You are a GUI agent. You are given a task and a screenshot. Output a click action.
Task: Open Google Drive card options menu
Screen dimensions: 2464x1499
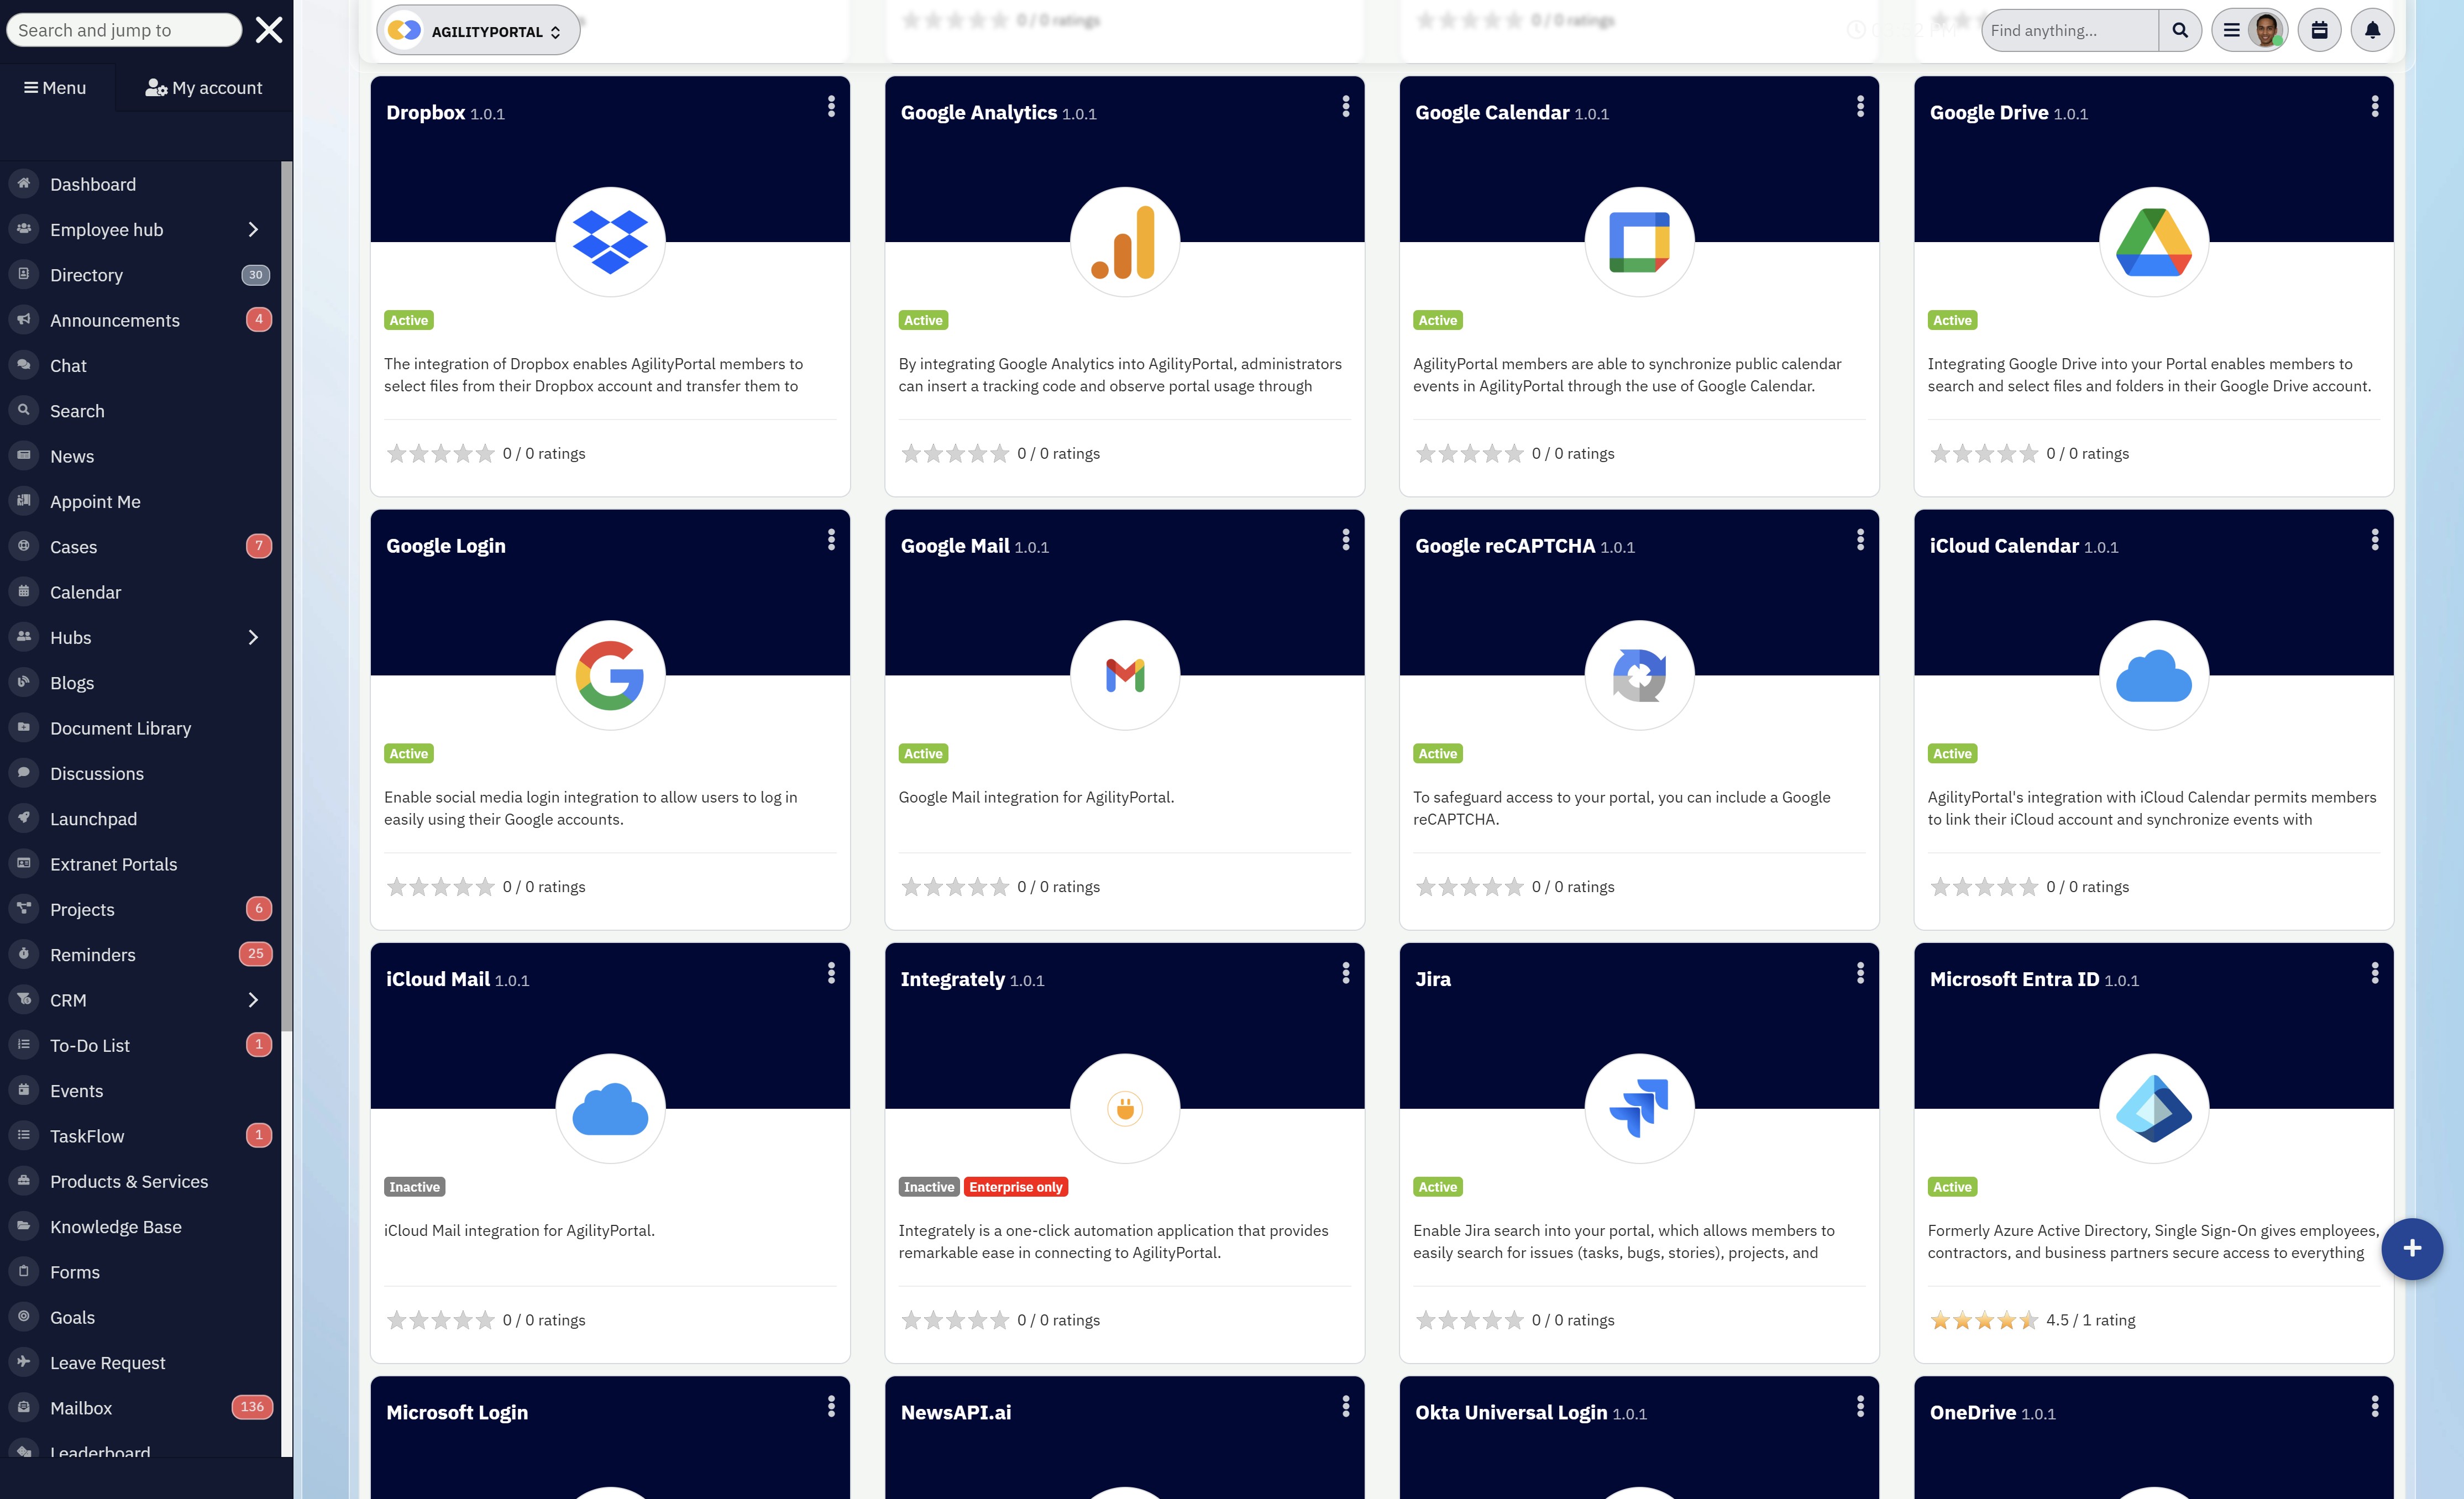pos(2374,107)
